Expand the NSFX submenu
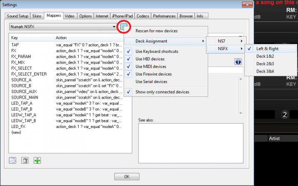Screen dimensions: 298x186 tap(226, 49)
